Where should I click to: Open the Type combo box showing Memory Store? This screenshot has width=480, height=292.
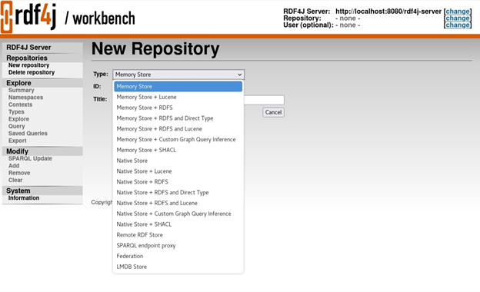pos(178,75)
